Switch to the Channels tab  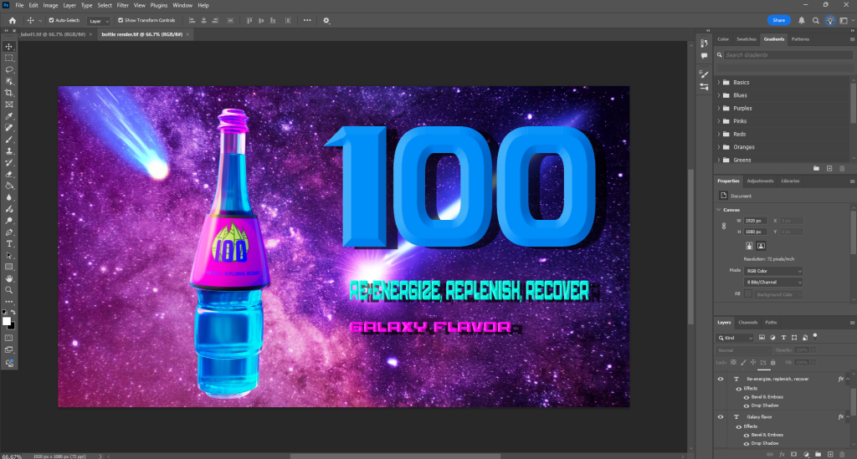747,322
